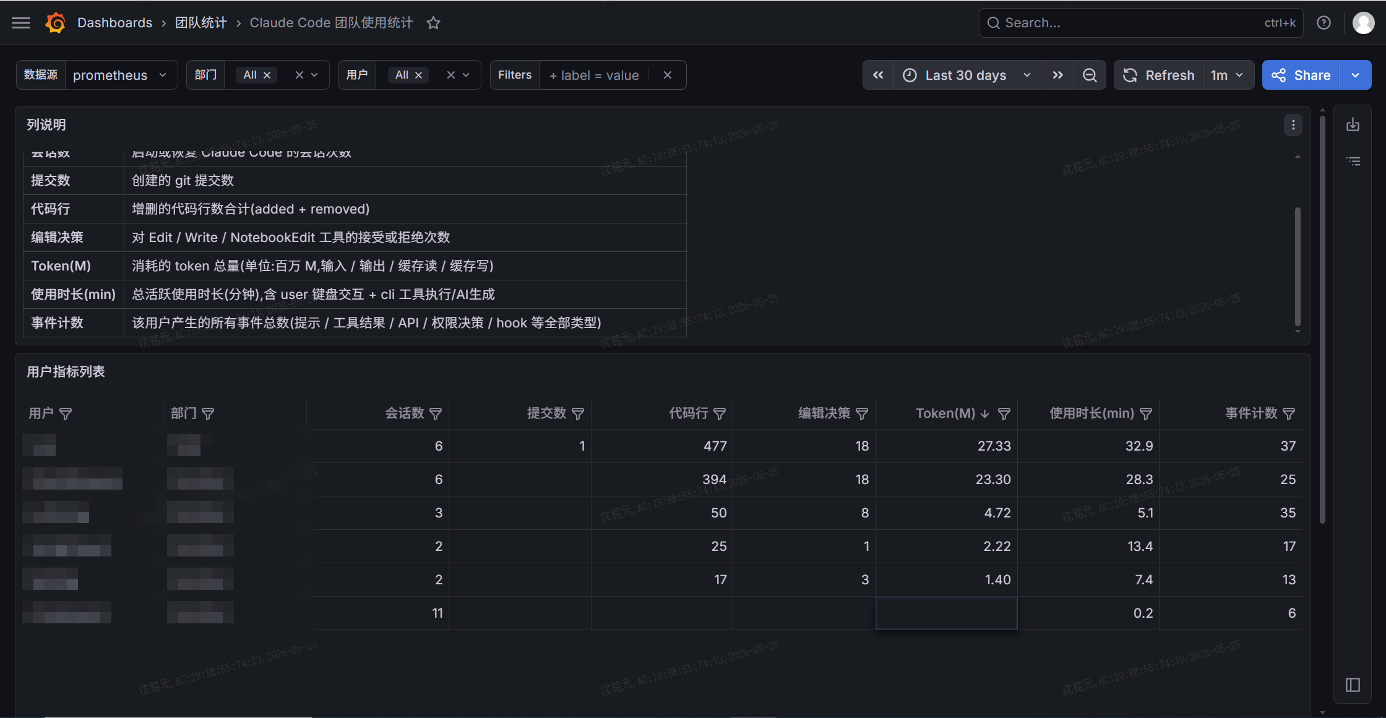Click the 用户指标列表 panel title
Image resolution: width=1386 pixels, height=718 pixels.
pyautogui.click(x=66, y=372)
